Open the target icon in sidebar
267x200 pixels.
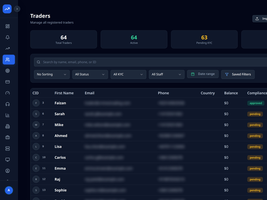[x=7, y=71]
